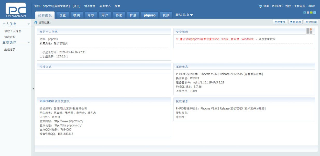Switch to the 设置 tab
Image resolution: width=320 pixels, height=156 pixels.
click(62, 15)
